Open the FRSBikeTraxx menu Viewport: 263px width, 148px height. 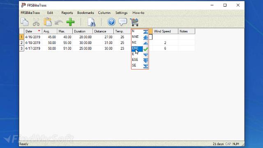(x=30, y=13)
